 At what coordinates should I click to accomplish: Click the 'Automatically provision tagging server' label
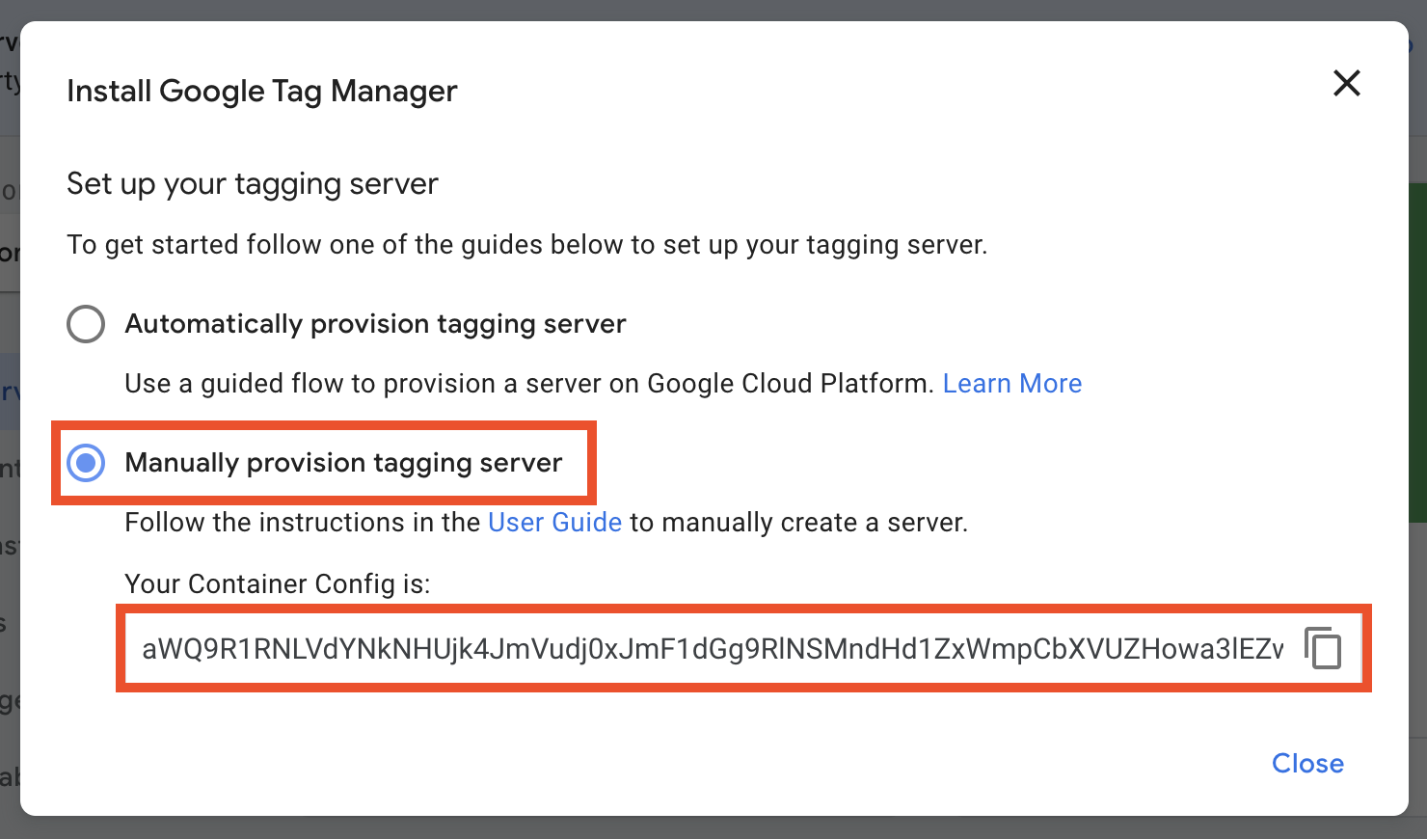(x=375, y=324)
